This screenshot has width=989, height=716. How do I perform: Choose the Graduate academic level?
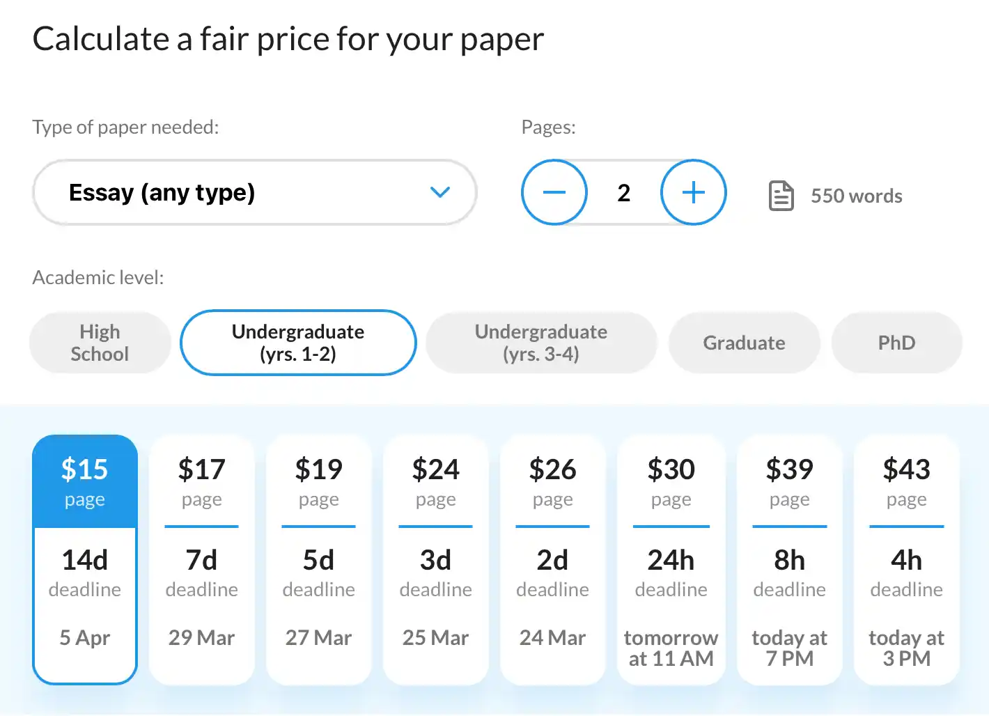(744, 343)
